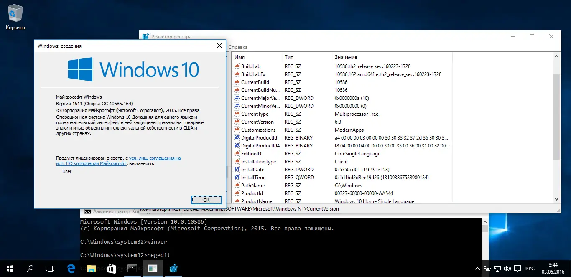The image size is (571, 277).
Task: Select the CurrentVersion row name
Action: click(257, 122)
